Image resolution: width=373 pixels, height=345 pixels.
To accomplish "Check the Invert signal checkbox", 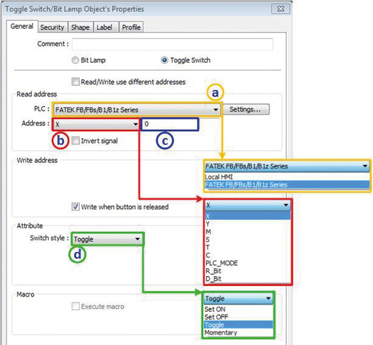I will tap(76, 140).
